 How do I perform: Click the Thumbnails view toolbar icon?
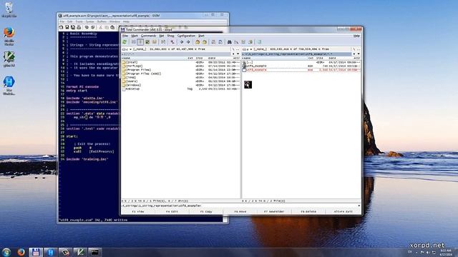(x=147, y=42)
